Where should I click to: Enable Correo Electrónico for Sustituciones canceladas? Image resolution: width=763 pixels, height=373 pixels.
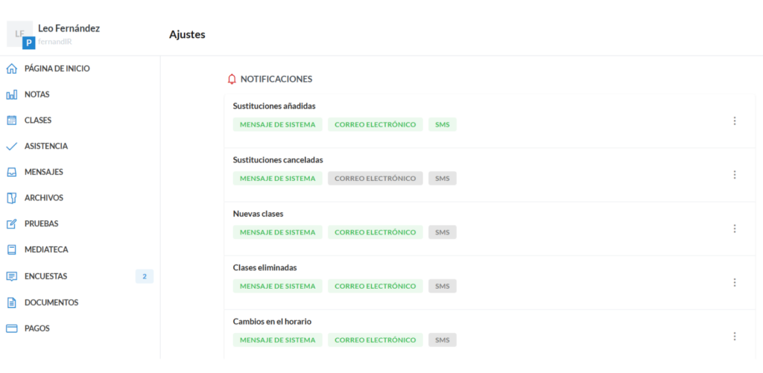(x=375, y=179)
